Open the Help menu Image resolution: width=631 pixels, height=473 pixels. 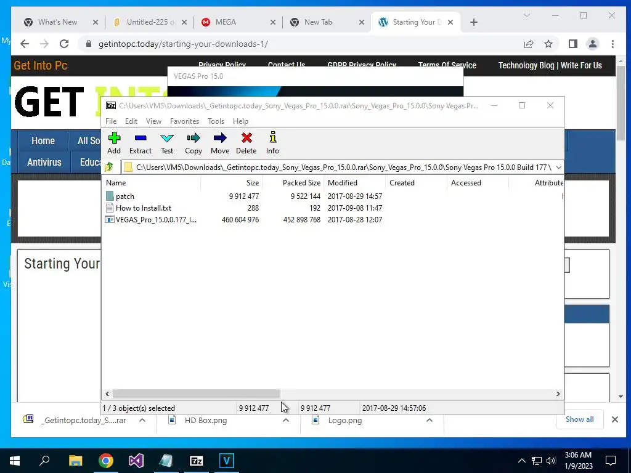click(x=240, y=121)
